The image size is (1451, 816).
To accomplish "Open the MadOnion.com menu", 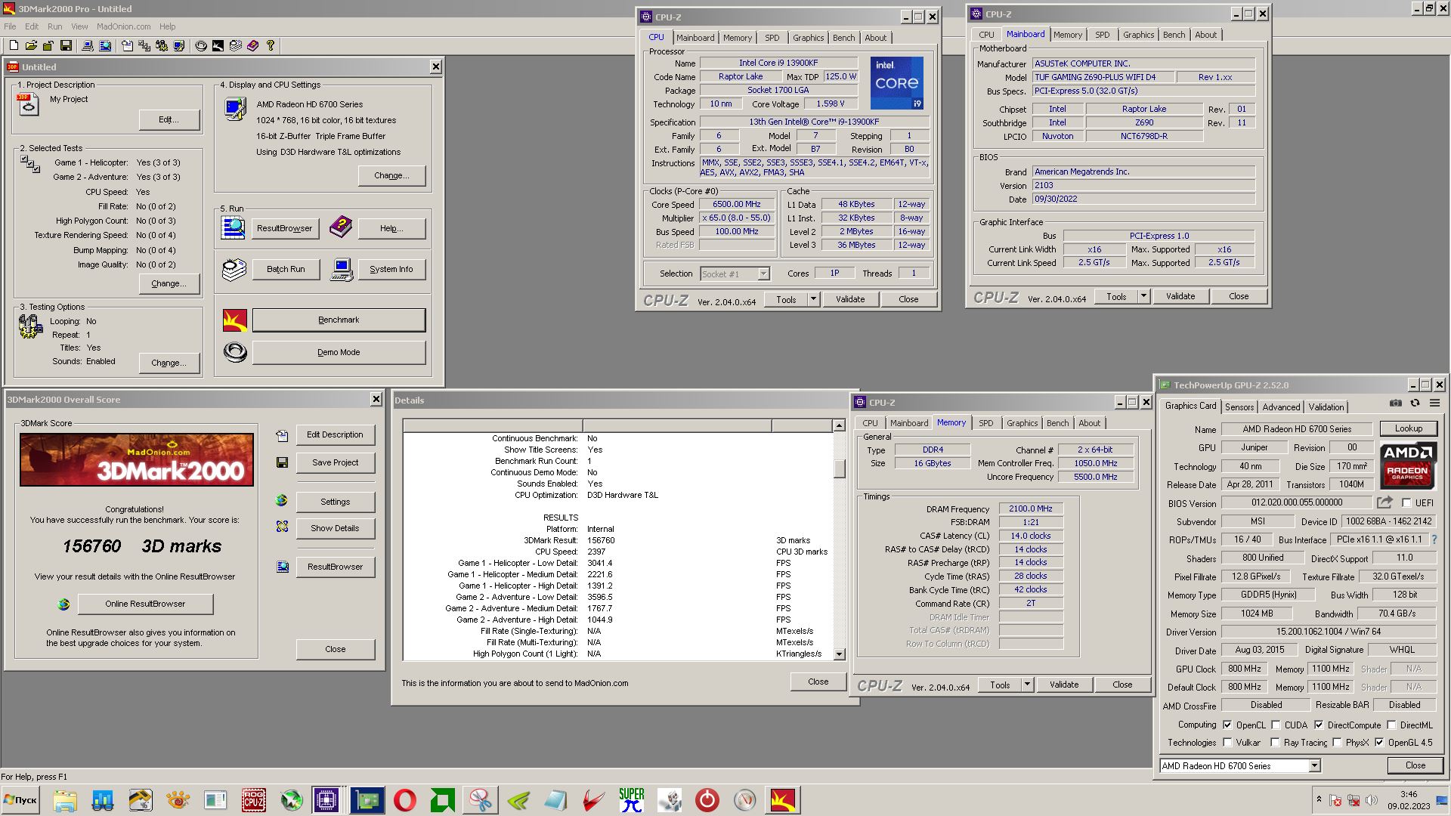I will (123, 26).
